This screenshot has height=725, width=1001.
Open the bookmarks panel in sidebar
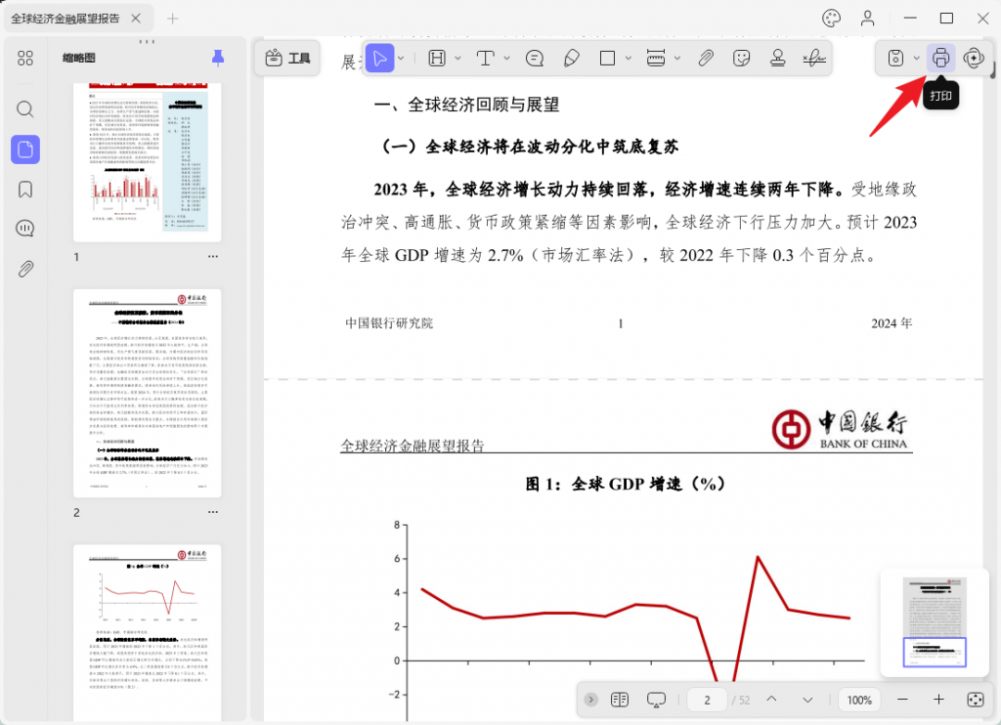(x=25, y=189)
